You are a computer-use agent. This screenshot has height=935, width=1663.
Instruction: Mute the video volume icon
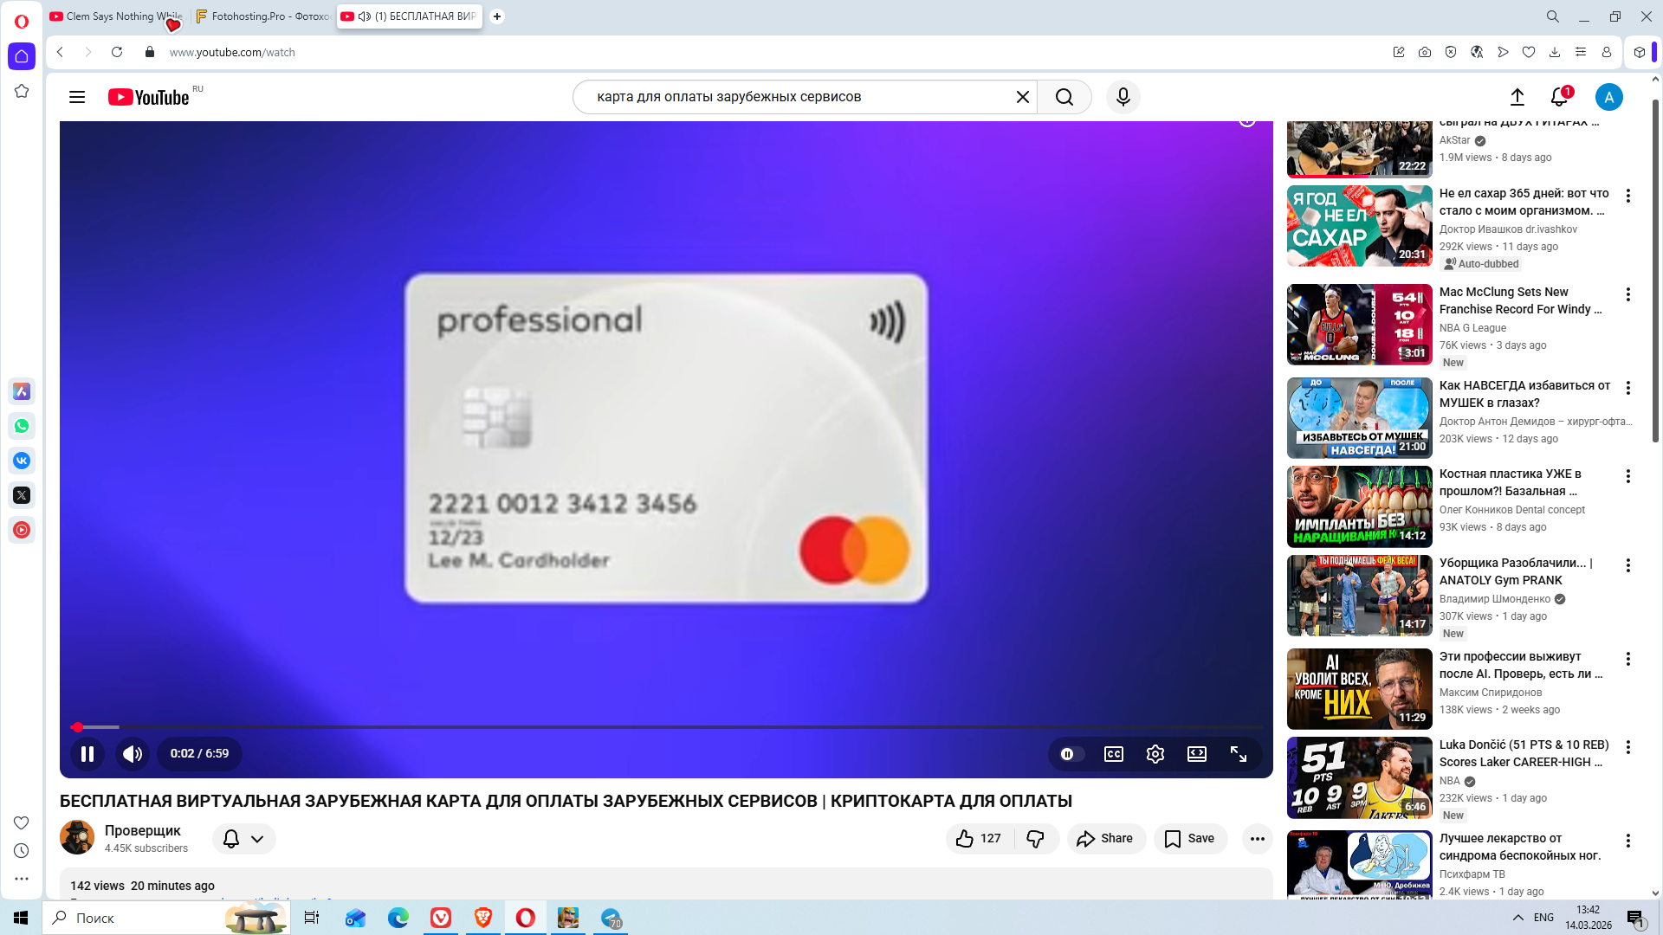click(x=133, y=754)
